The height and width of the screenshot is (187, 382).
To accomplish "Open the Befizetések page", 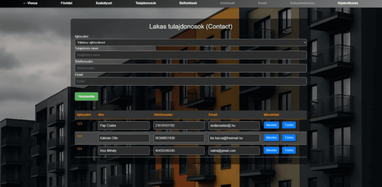I will coord(188,3).
